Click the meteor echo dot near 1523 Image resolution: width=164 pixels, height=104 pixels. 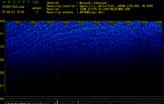[x=57, y=78]
